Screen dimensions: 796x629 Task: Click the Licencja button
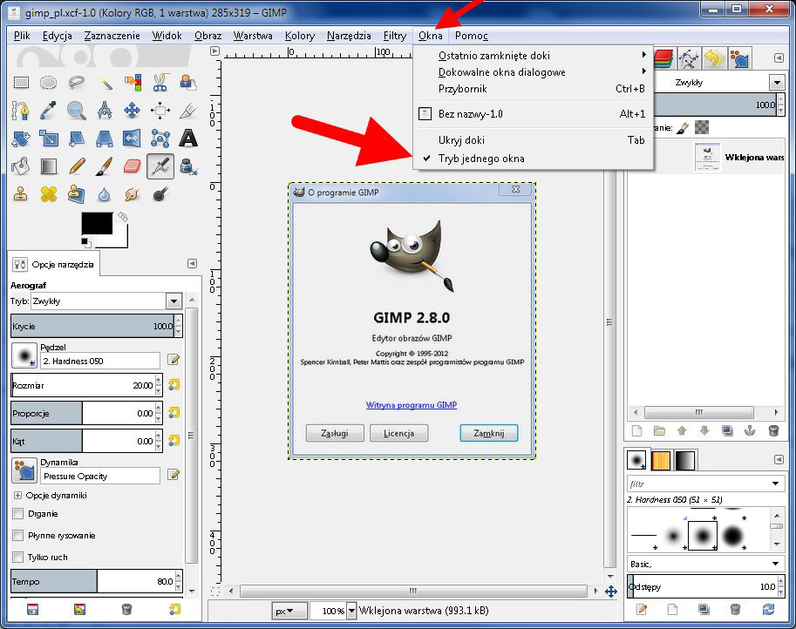tap(398, 433)
